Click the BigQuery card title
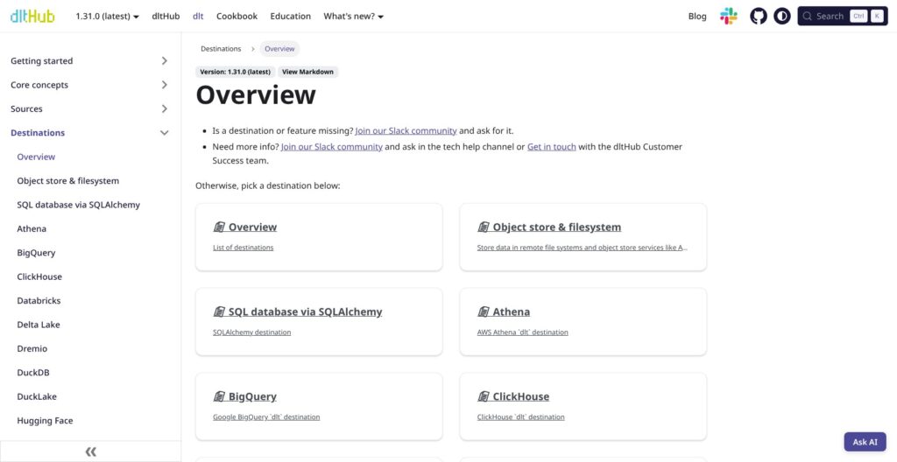Image resolution: width=897 pixels, height=462 pixels. (x=252, y=396)
